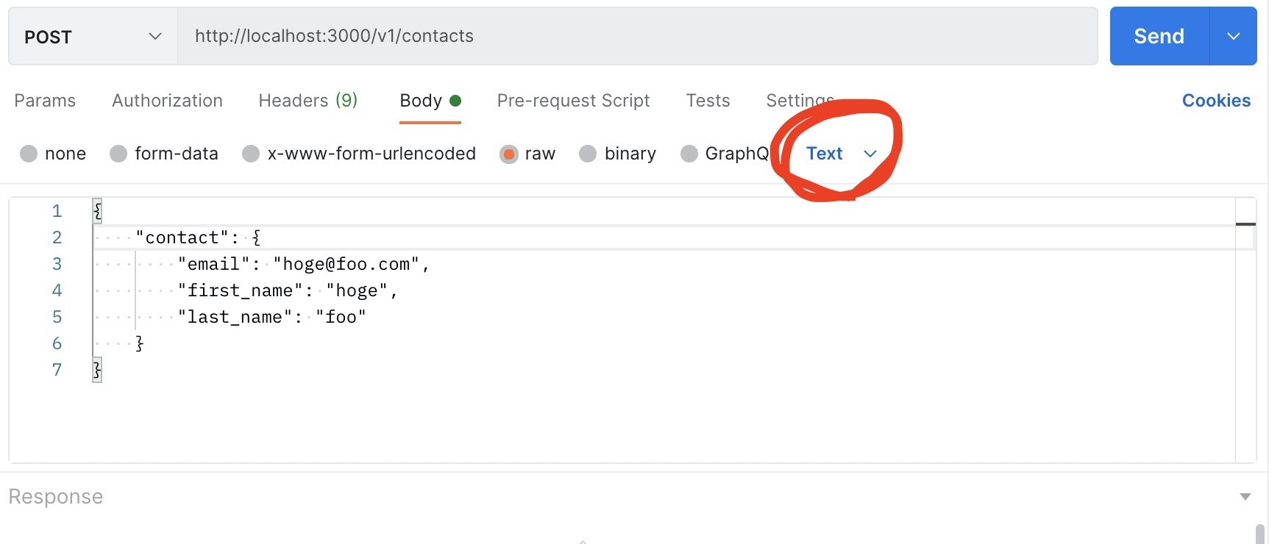1269x544 pixels.
Task: Choose the x-www-form-urlencoded radio option
Action: click(251, 154)
